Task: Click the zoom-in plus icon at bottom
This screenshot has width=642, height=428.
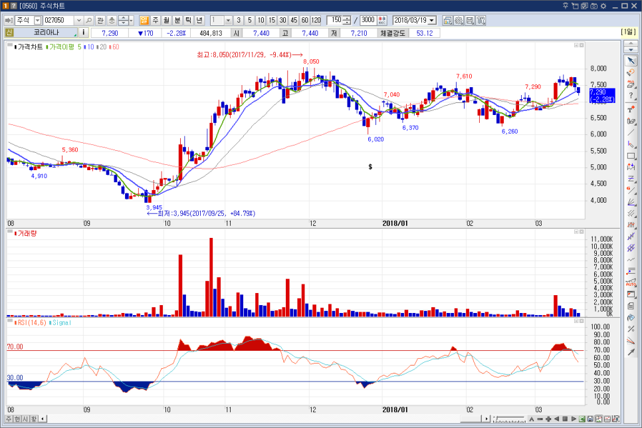Action: [x=548, y=419]
